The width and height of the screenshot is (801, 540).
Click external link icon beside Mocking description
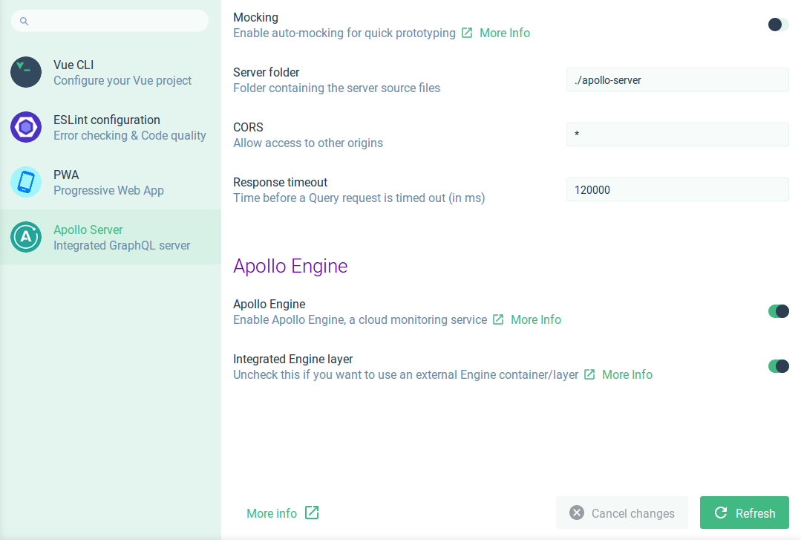pos(467,33)
